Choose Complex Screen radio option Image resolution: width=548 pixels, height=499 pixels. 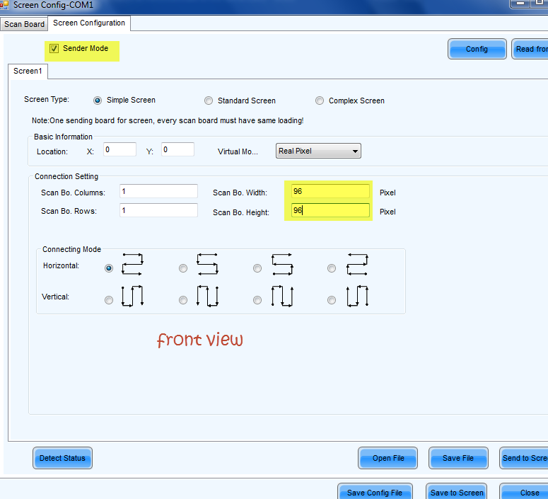click(320, 101)
